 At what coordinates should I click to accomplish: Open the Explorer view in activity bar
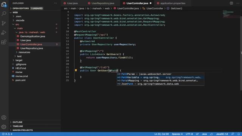pos(4,4)
